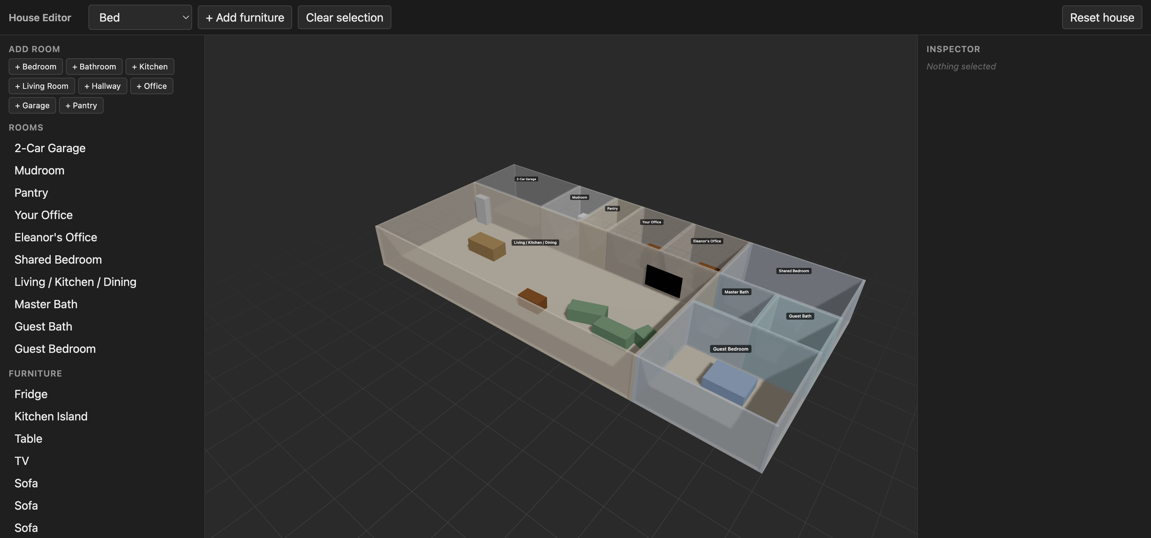The height and width of the screenshot is (538, 1151).
Task: Add a Kitchen room
Action: pyautogui.click(x=150, y=66)
